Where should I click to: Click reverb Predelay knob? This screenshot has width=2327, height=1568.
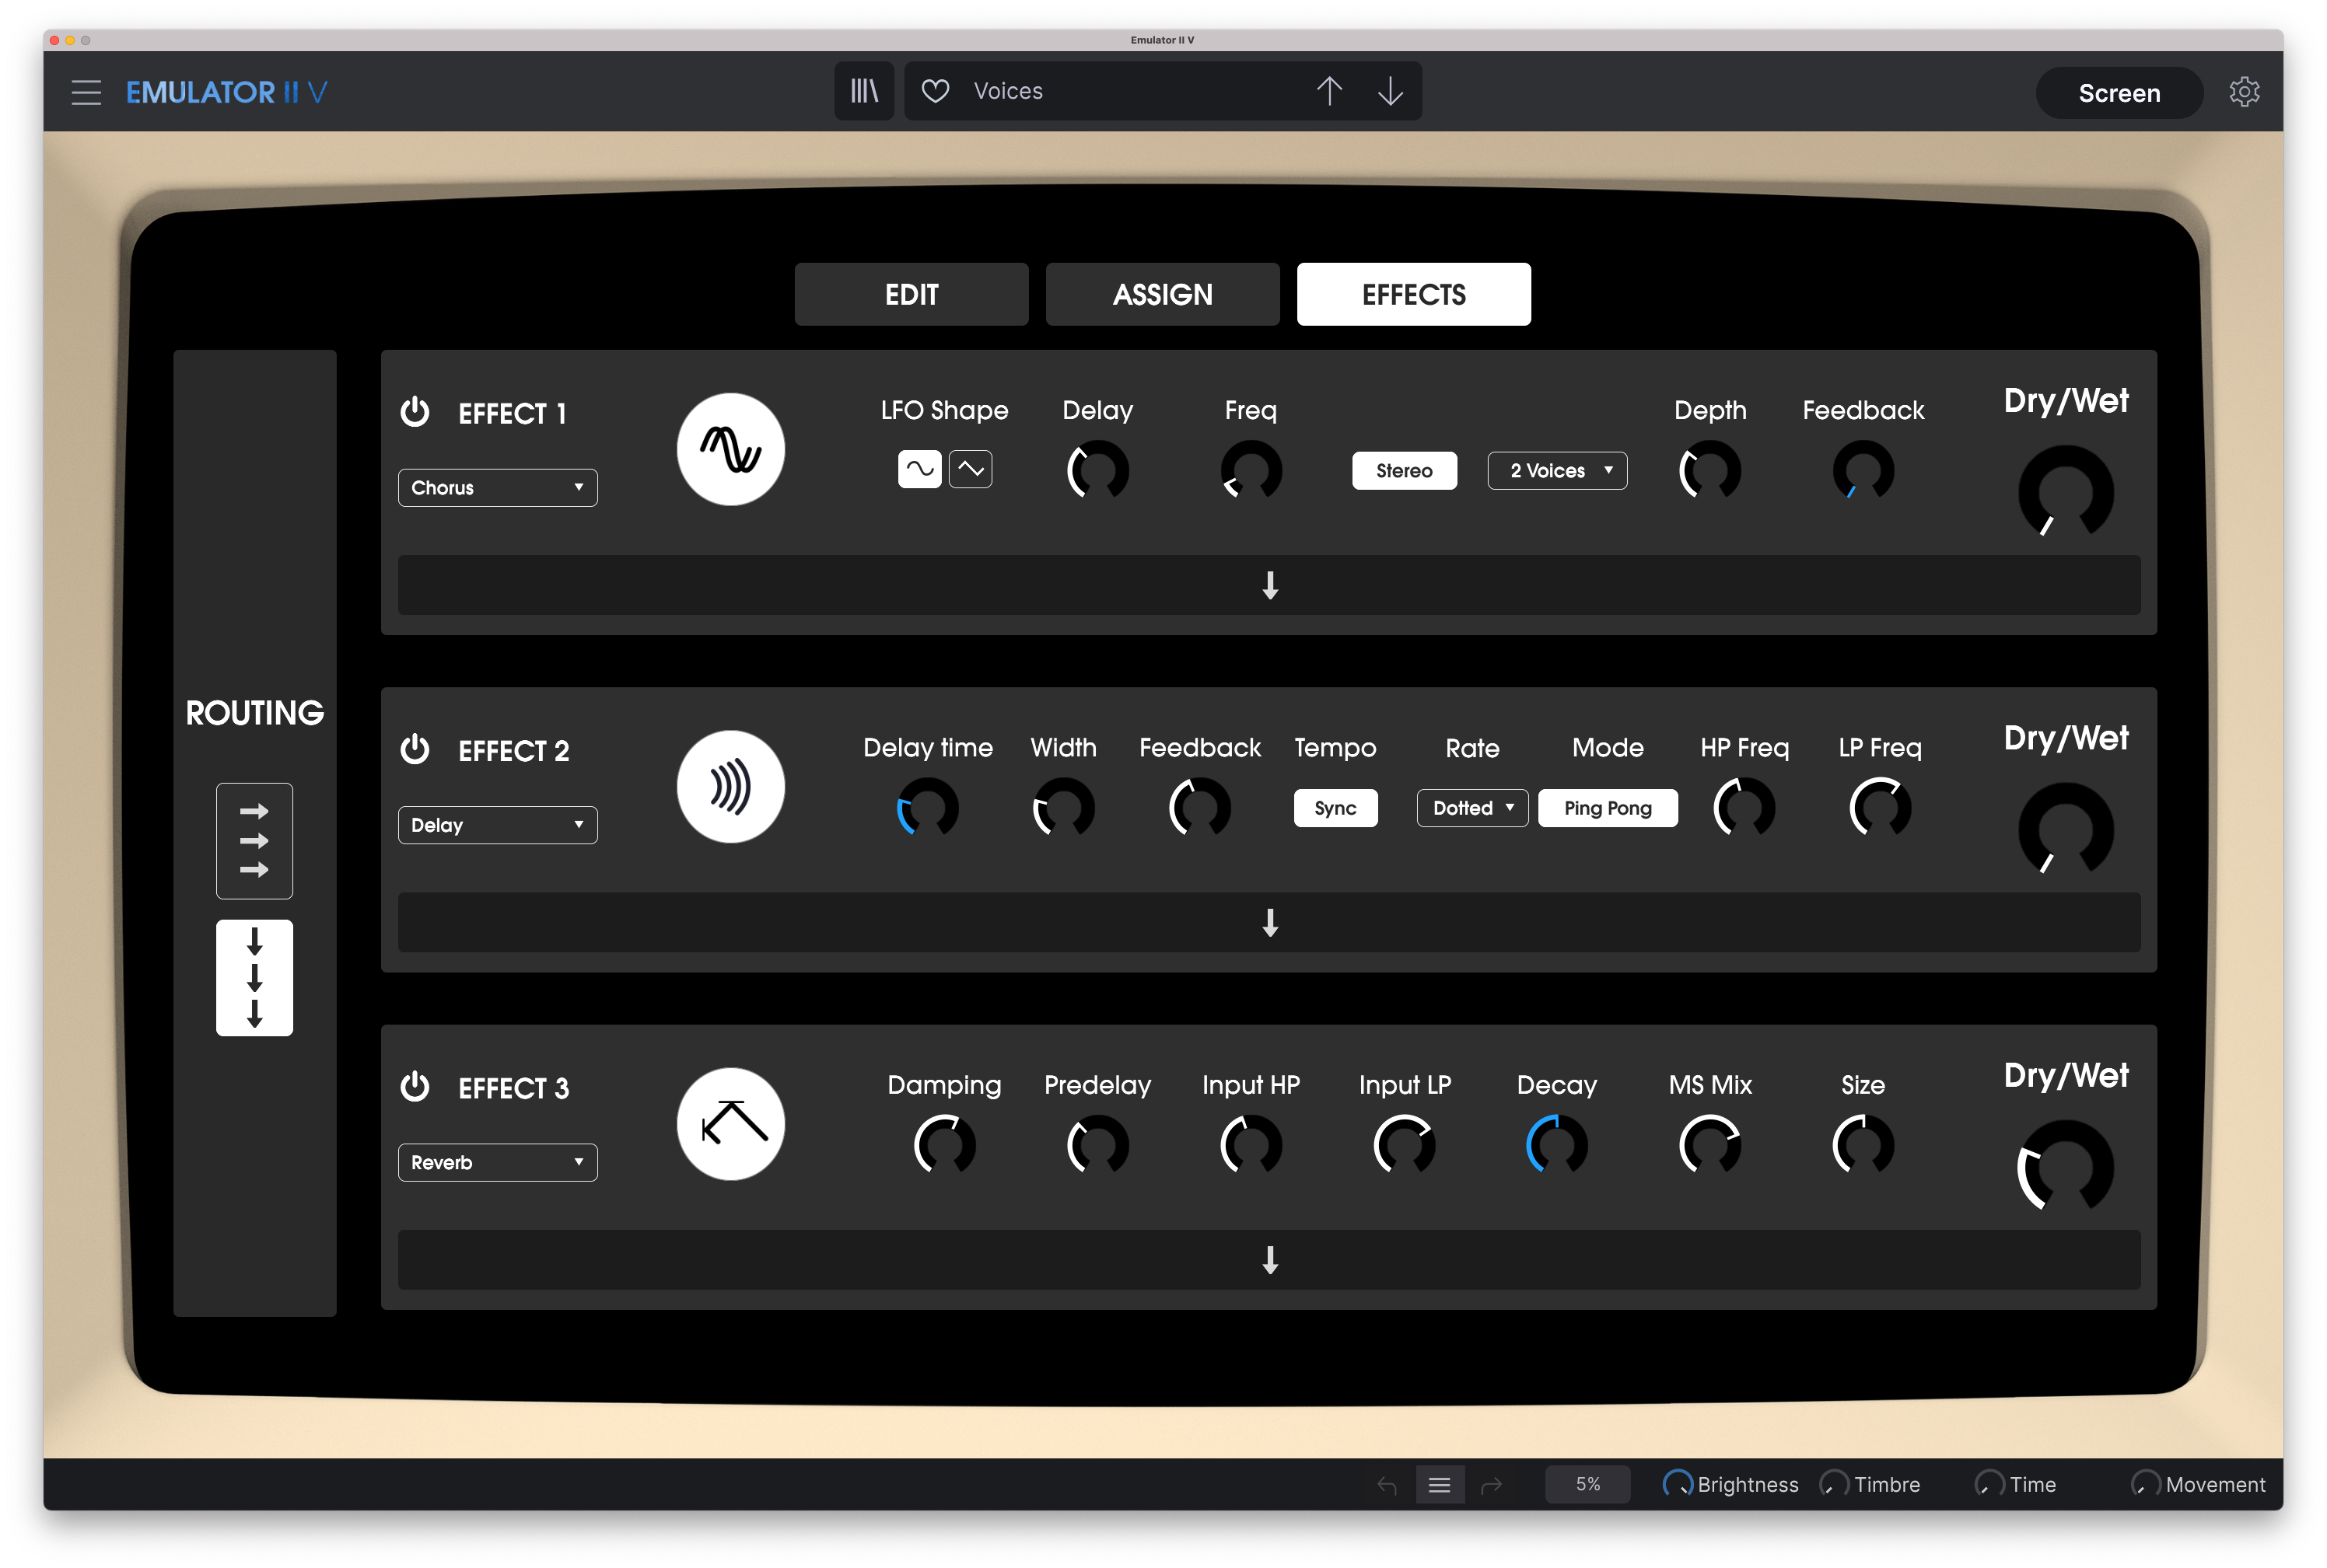pyautogui.click(x=1097, y=1145)
